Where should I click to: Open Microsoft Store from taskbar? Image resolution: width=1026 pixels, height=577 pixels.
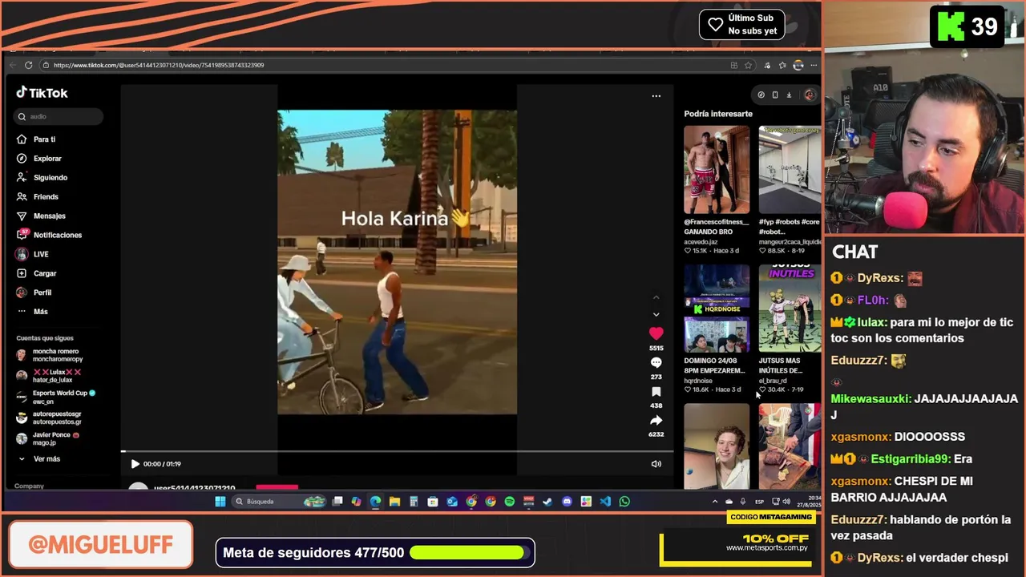(432, 502)
